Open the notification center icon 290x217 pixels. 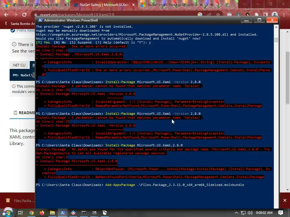pos(281,213)
